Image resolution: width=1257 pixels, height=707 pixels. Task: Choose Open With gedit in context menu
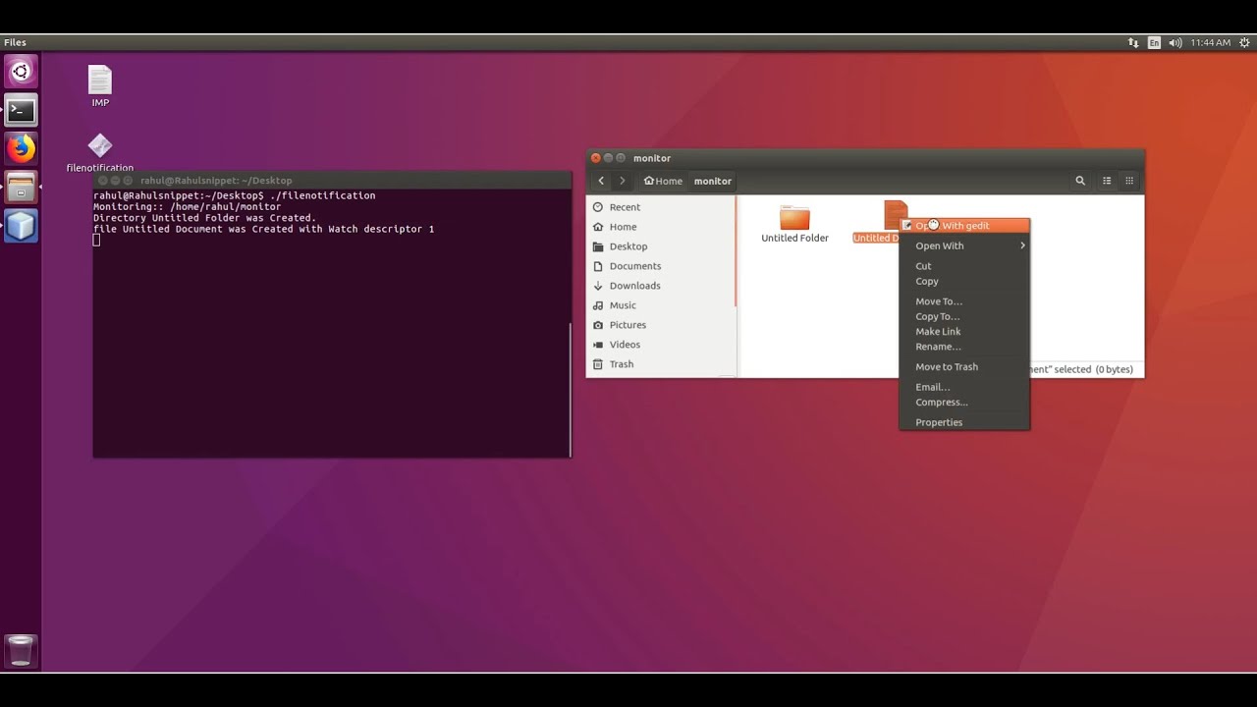pyautogui.click(x=964, y=226)
